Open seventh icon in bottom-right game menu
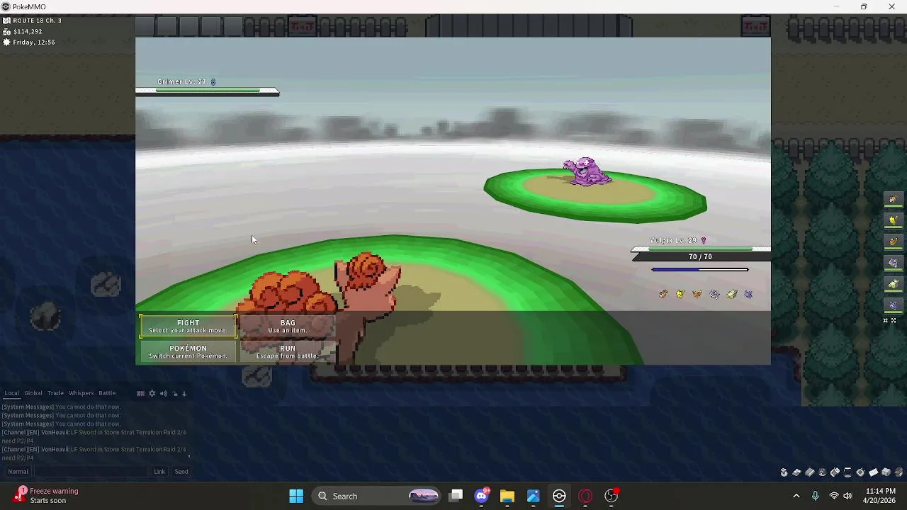This screenshot has width=907, height=510. [x=860, y=472]
